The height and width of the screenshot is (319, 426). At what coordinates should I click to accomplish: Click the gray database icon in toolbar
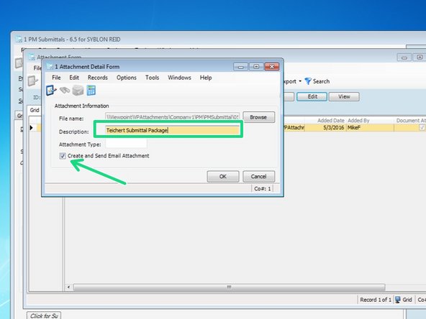pyautogui.click(x=78, y=91)
